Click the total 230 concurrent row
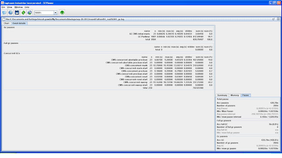Viewport: 282px width, 158px height. pyautogui.click(x=148, y=88)
